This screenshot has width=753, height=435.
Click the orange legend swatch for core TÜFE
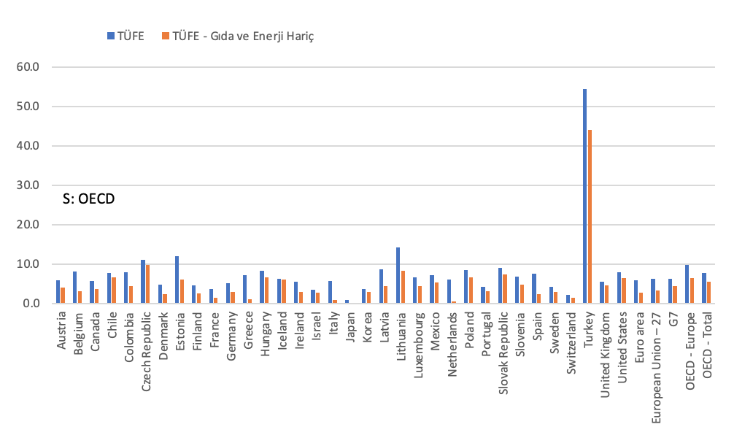(x=166, y=35)
